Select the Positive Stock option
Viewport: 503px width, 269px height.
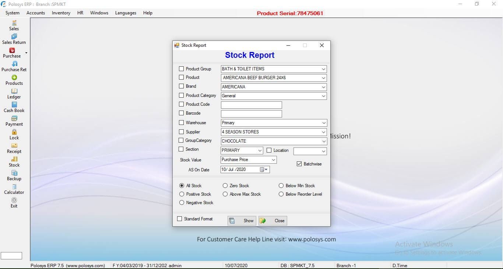[182, 194]
